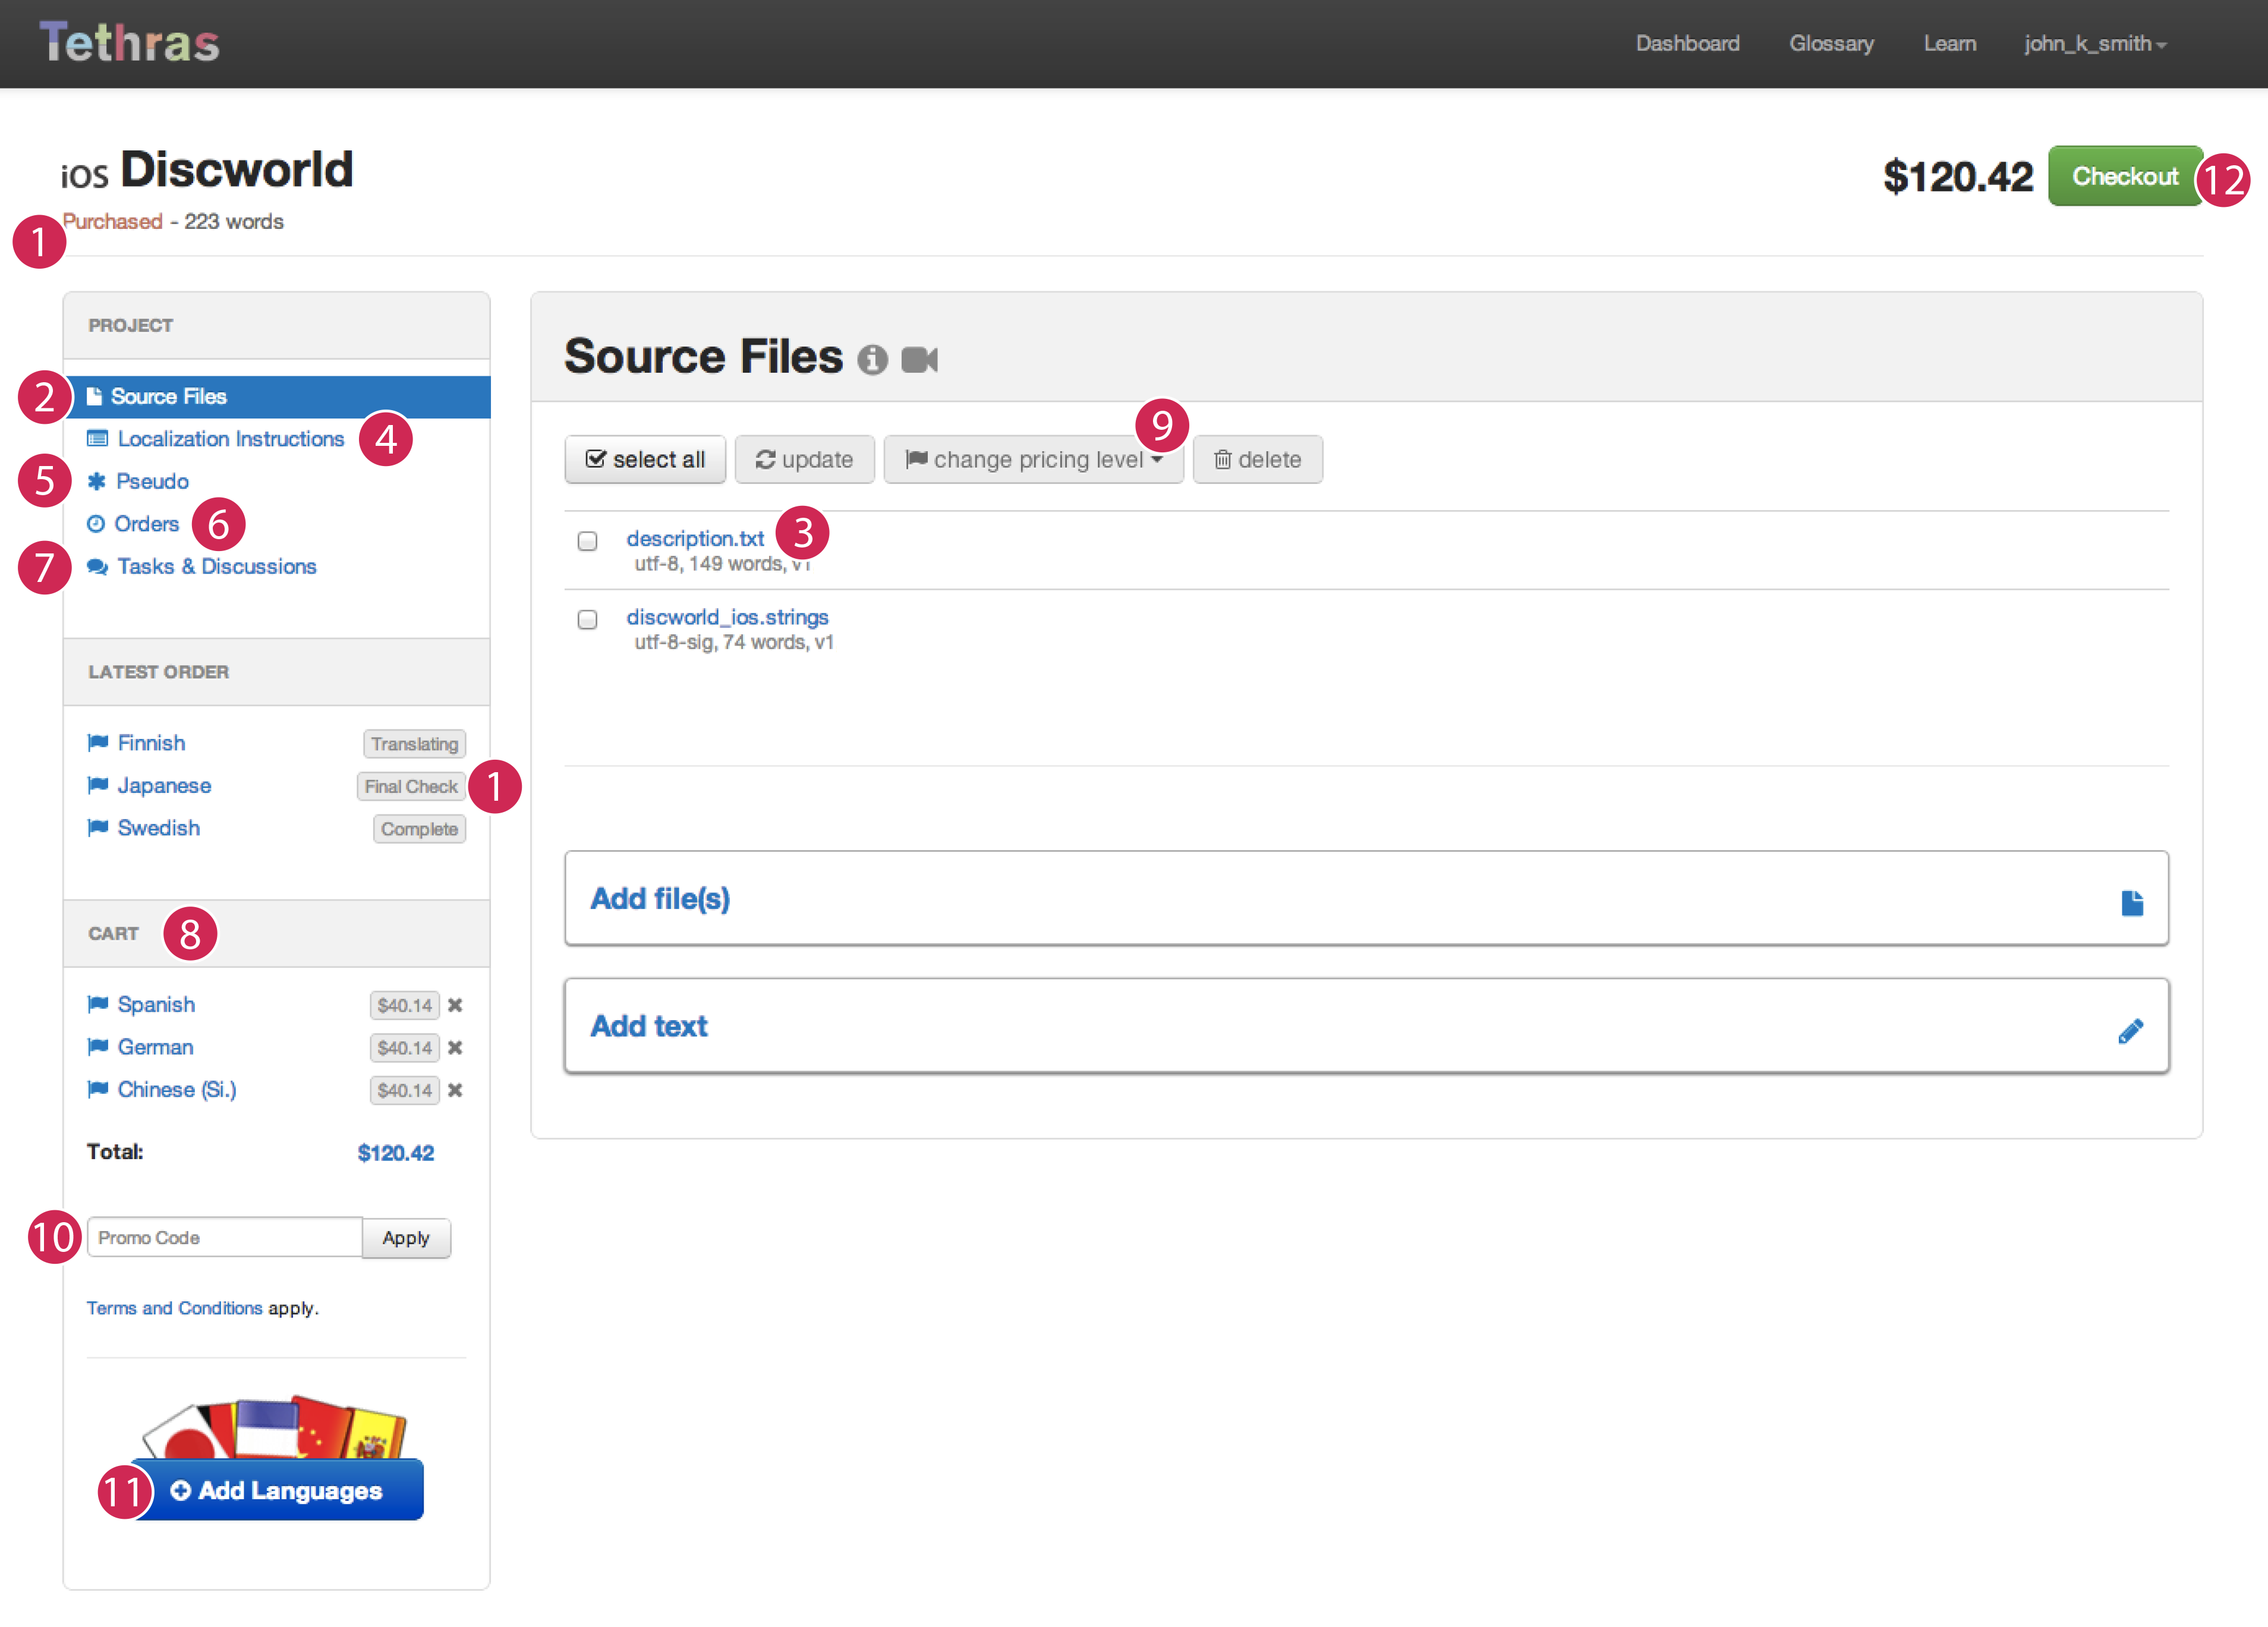Screen dimensions: 2268x1627
Task: Click the document icon in Source Files menu item
Action: 94,397
